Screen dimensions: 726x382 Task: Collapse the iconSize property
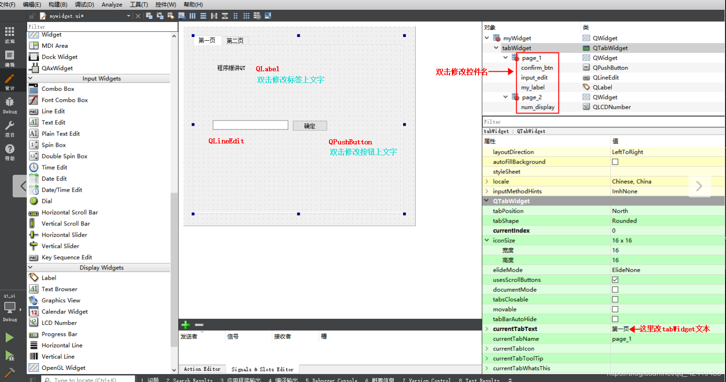pyautogui.click(x=487, y=240)
